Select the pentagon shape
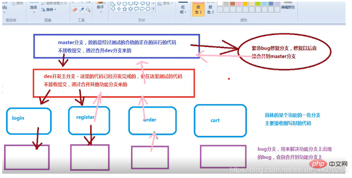This screenshot has height=178, width=352. [x=125, y=3]
